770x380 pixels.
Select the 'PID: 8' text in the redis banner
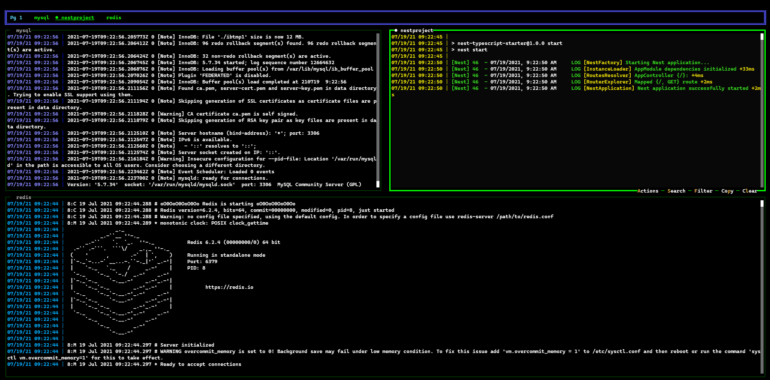point(196,268)
